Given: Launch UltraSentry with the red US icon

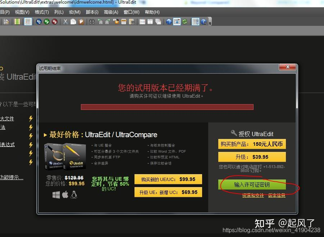Looking at the screenshot, I should point(55,22).
